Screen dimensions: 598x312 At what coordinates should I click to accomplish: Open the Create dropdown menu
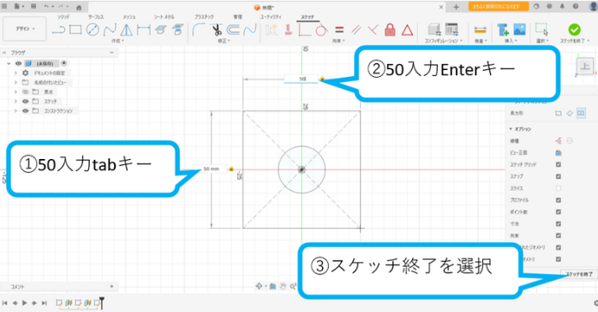click(x=117, y=41)
